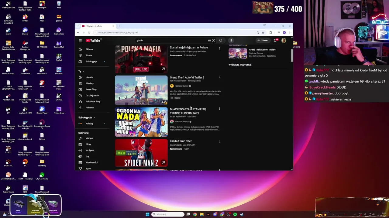Open Grand Theft Auto VI Trailer 2 thumbnail
The height and width of the screenshot is (218, 389).
tap(141, 90)
